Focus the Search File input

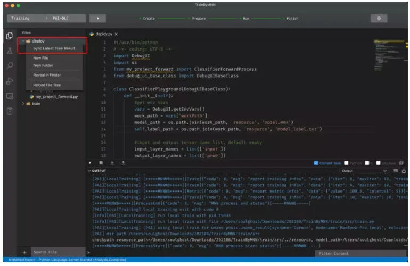point(58,252)
